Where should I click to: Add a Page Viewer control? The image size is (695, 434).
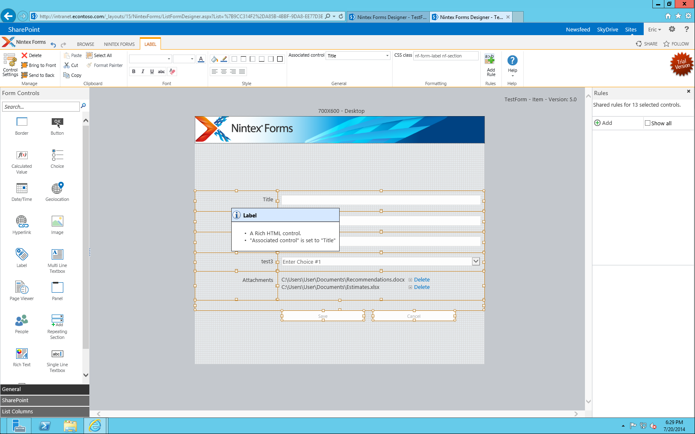point(22,291)
